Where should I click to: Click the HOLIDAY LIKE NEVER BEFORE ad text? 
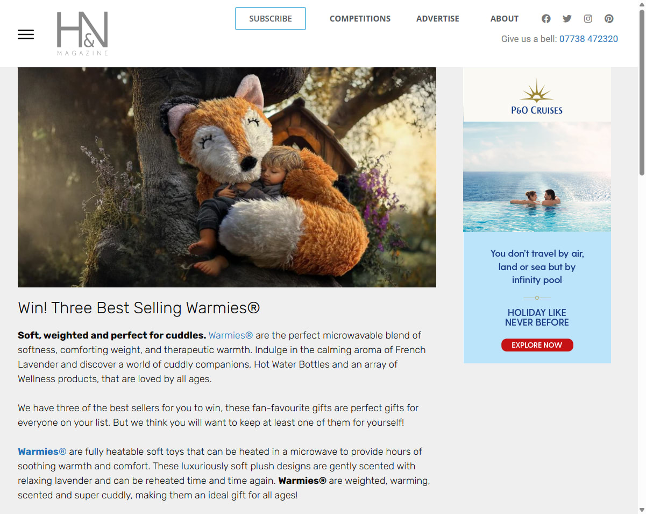tap(537, 318)
